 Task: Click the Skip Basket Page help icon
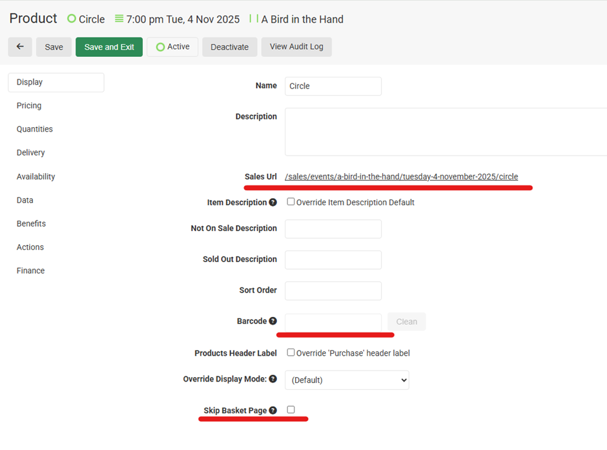coord(273,411)
